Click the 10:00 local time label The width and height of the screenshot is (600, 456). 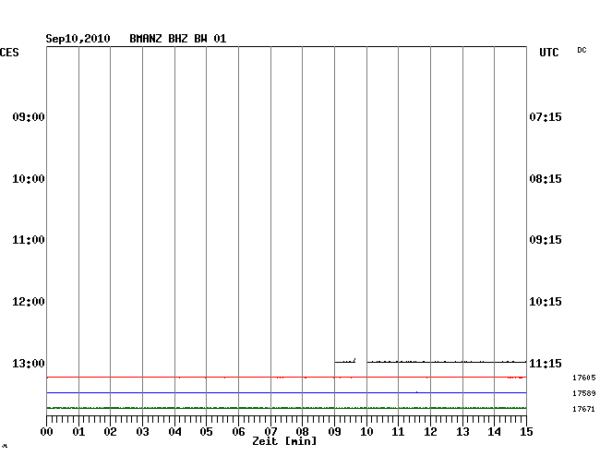point(29,179)
